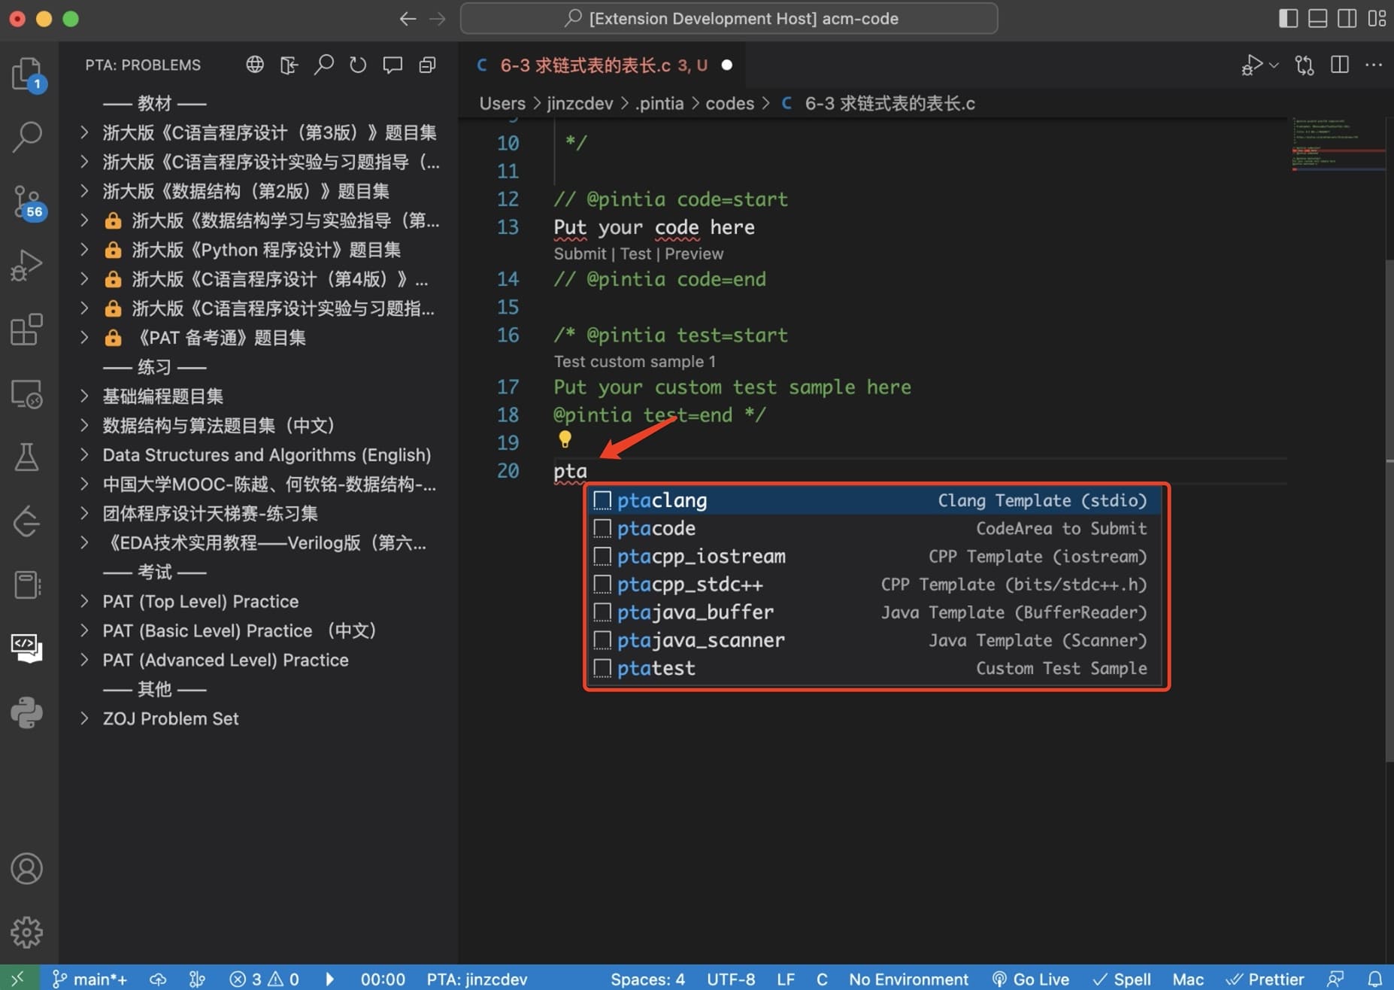
Task: Open the Testing flask view
Action: [27, 457]
